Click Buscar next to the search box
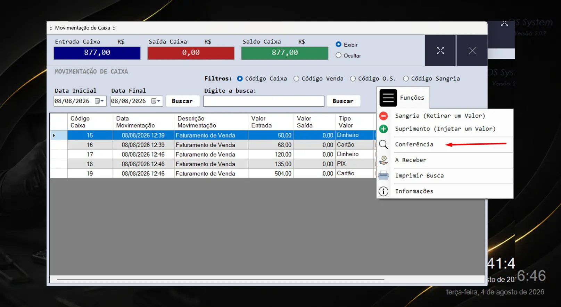Image resolution: width=561 pixels, height=307 pixels. [343, 101]
